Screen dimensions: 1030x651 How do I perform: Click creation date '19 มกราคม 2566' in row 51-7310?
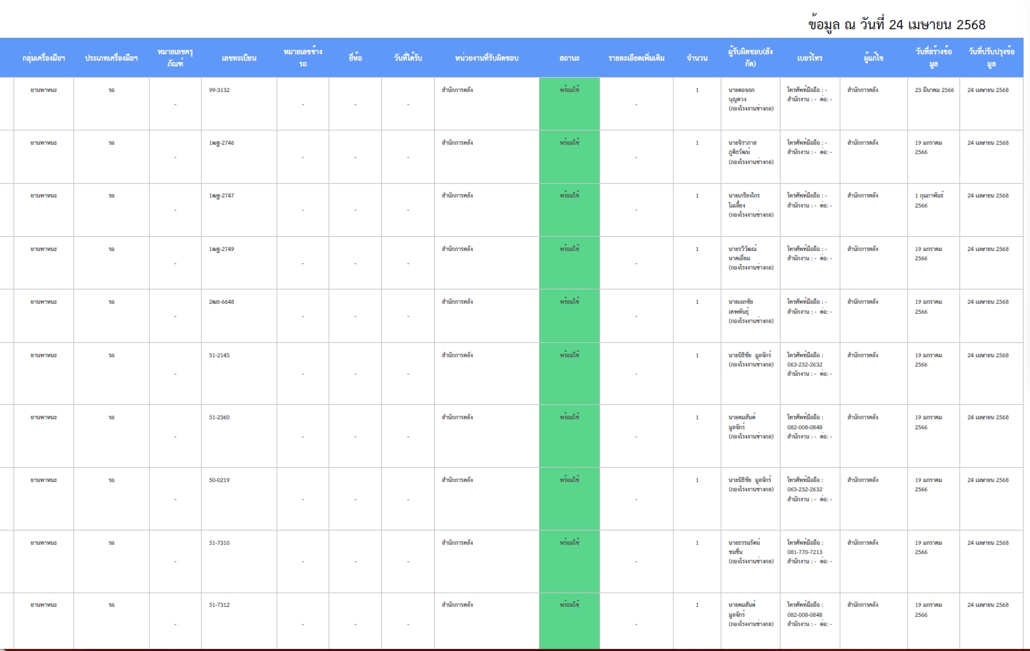tap(929, 547)
